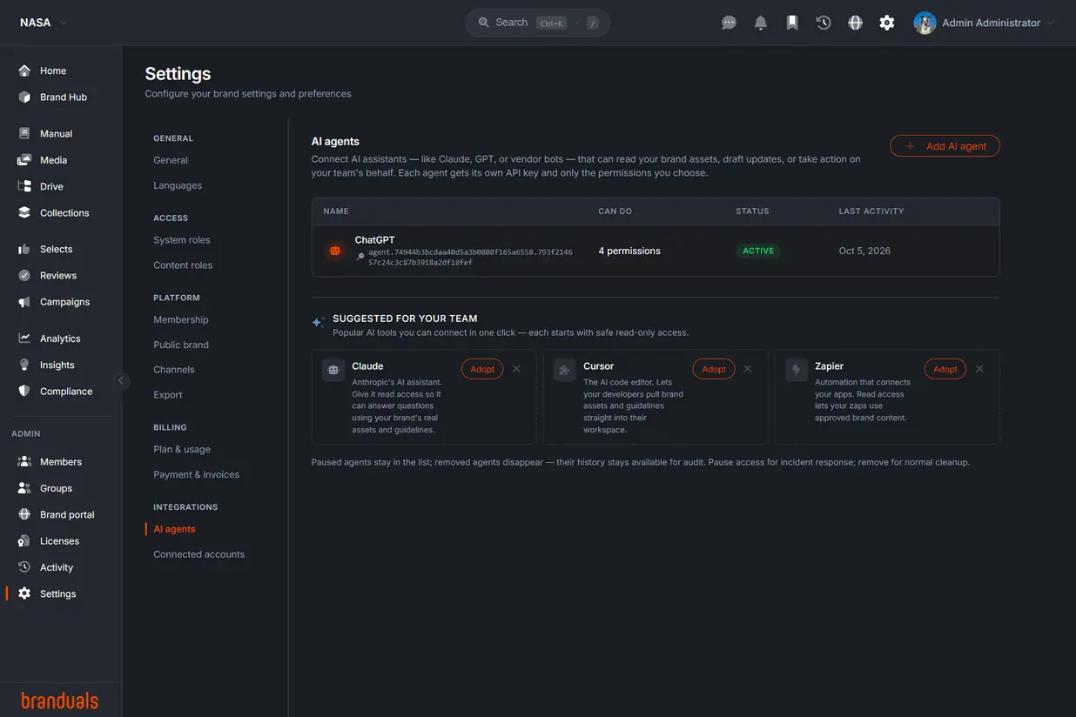Click the Claude card icon
The image size is (1076, 717).
[333, 370]
